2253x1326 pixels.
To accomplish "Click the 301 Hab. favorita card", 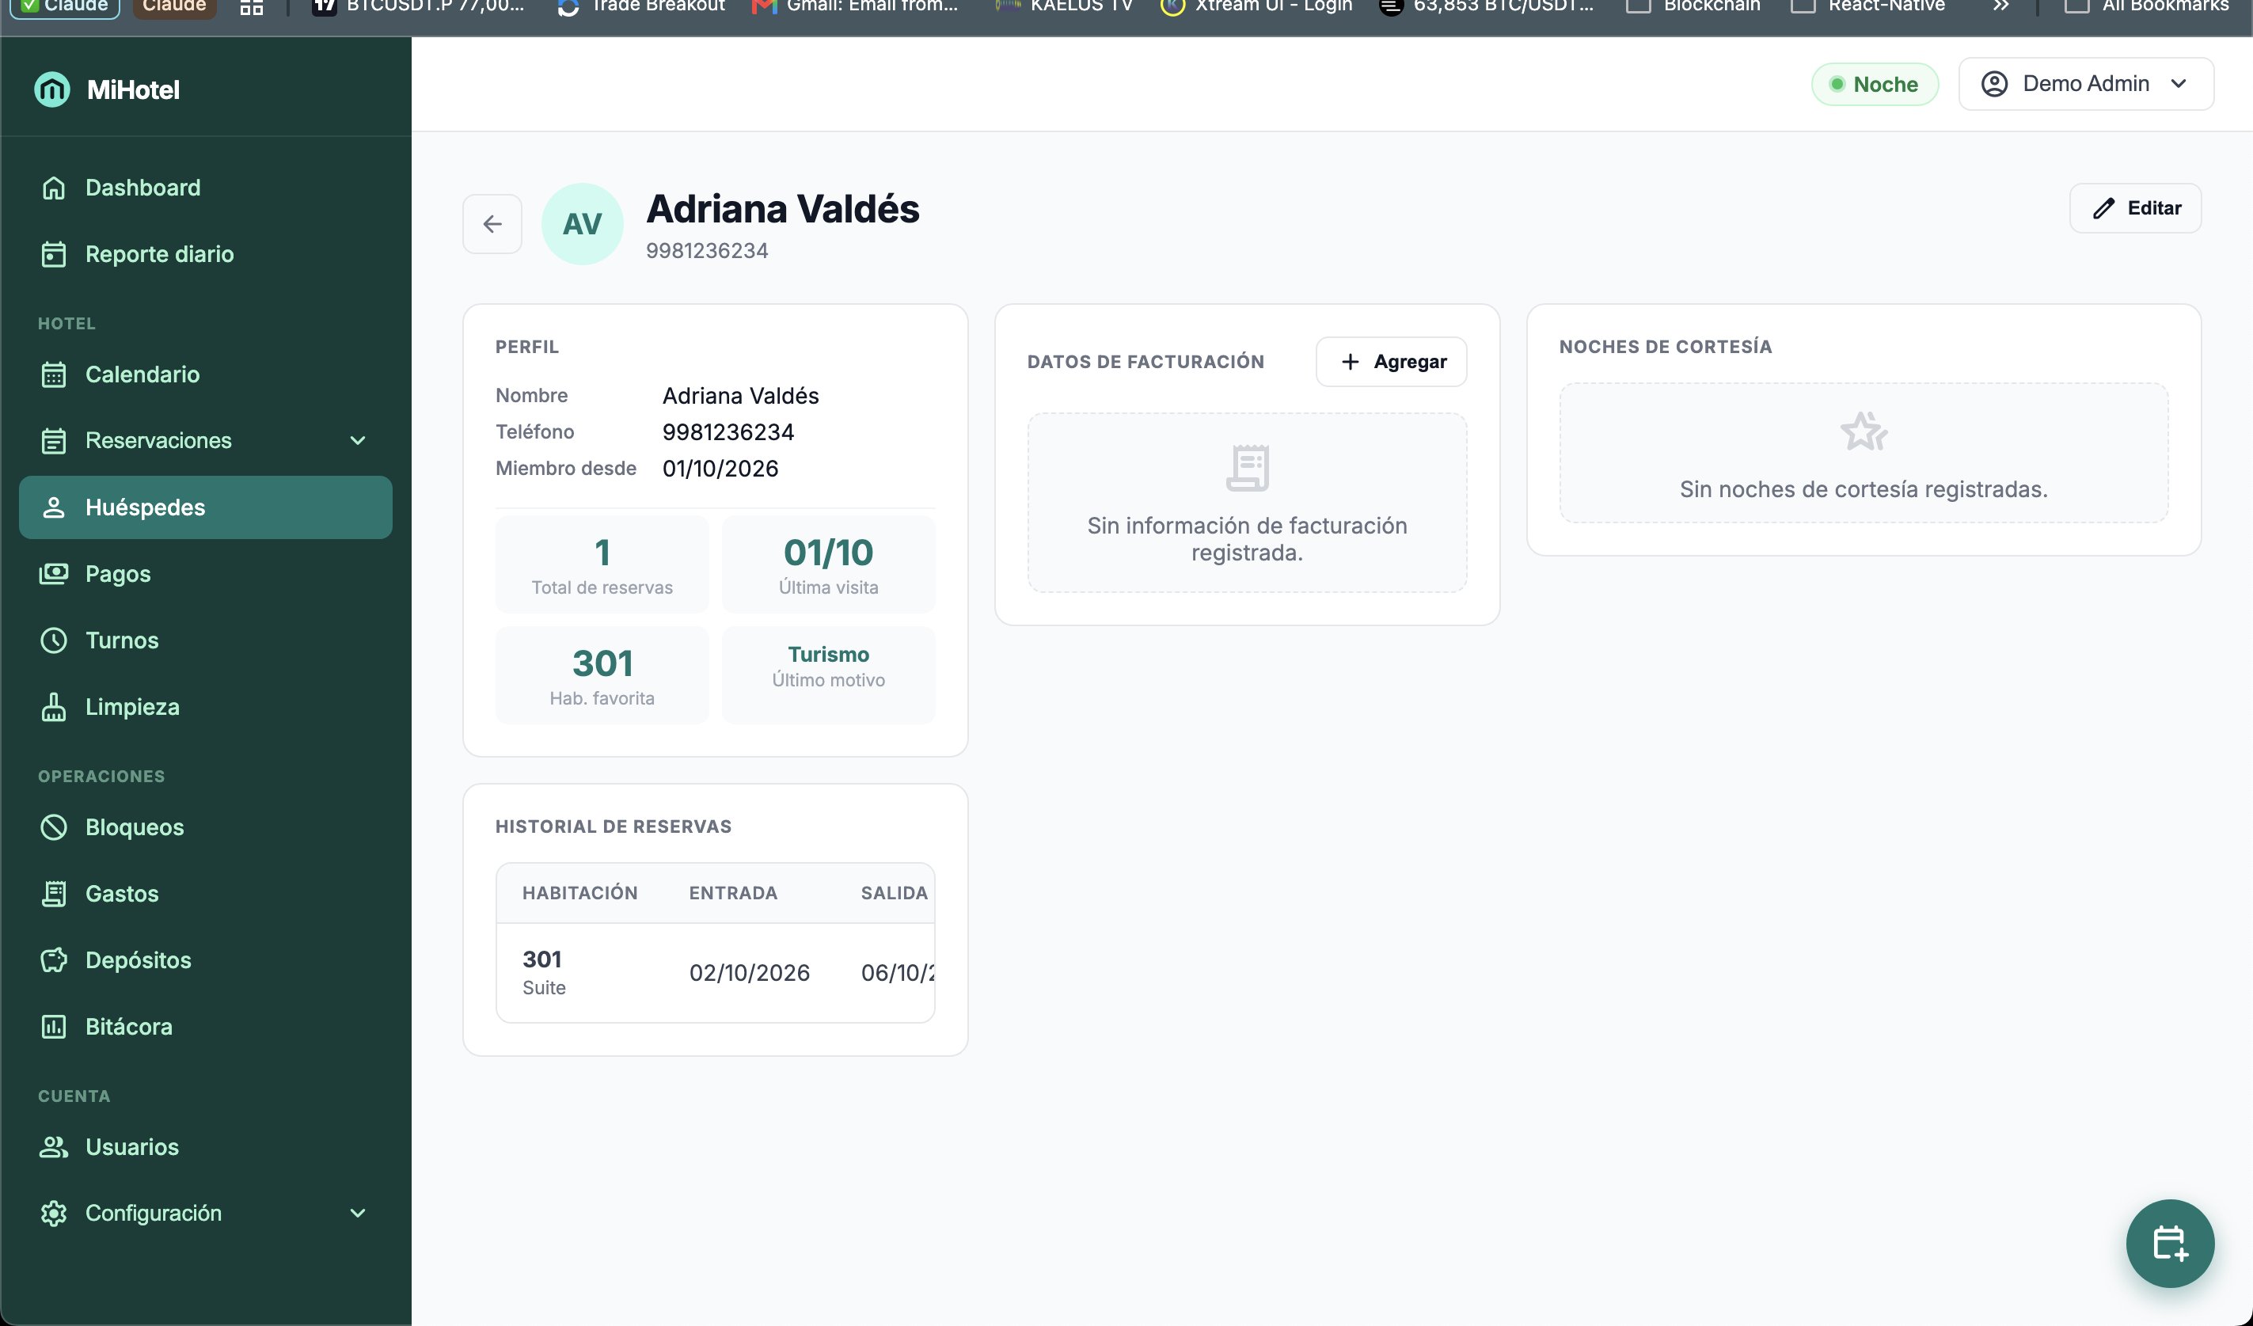I will pos(602,675).
